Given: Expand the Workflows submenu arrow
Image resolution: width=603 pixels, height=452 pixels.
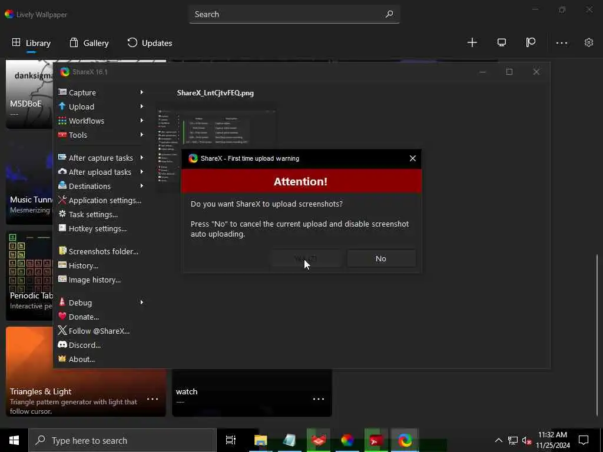Looking at the screenshot, I should point(141,121).
